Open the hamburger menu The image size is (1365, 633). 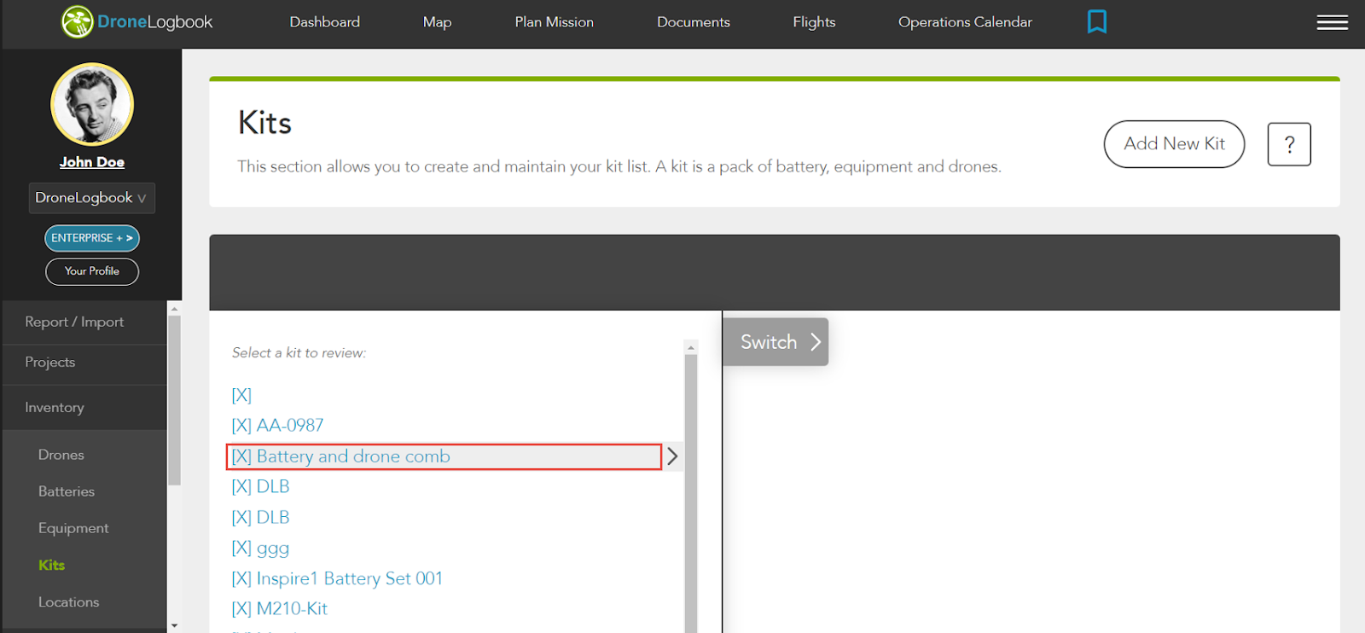pyautogui.click(x=1332, y=22)
